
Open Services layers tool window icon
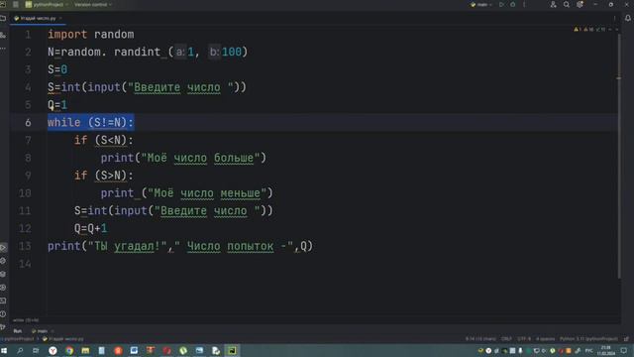tap(3, 275)
